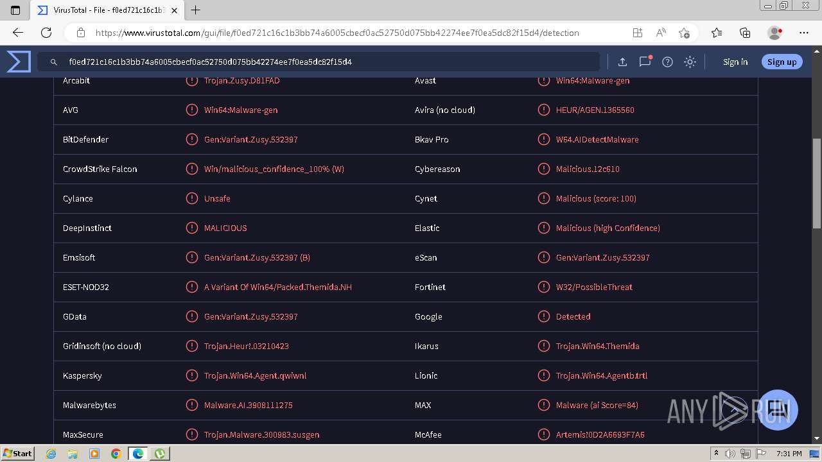
Task: Open a new browser tab
Action: click(x=196, y=10)
